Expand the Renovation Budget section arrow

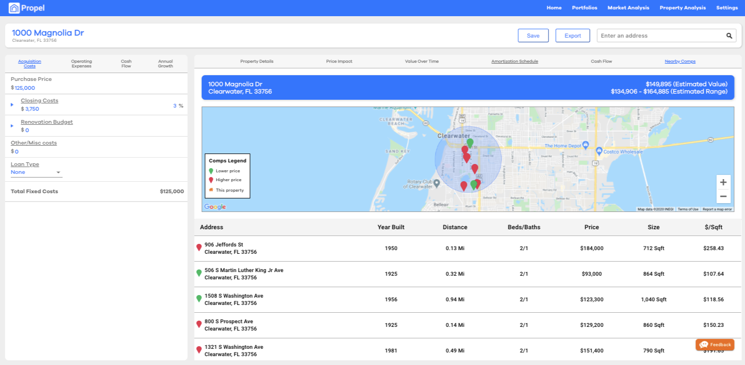(12, 126)
